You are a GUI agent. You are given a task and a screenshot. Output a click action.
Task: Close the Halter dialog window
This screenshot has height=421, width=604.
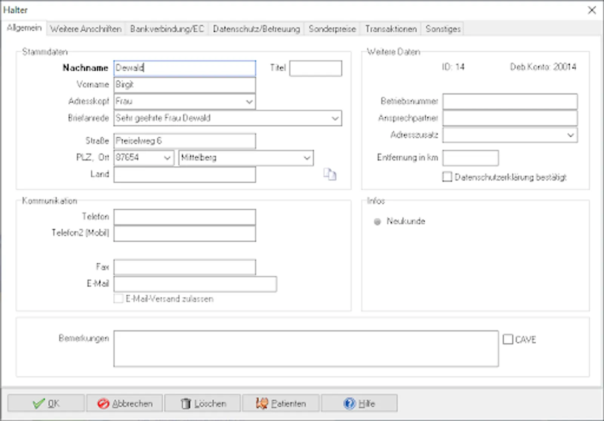pos(592,10)
